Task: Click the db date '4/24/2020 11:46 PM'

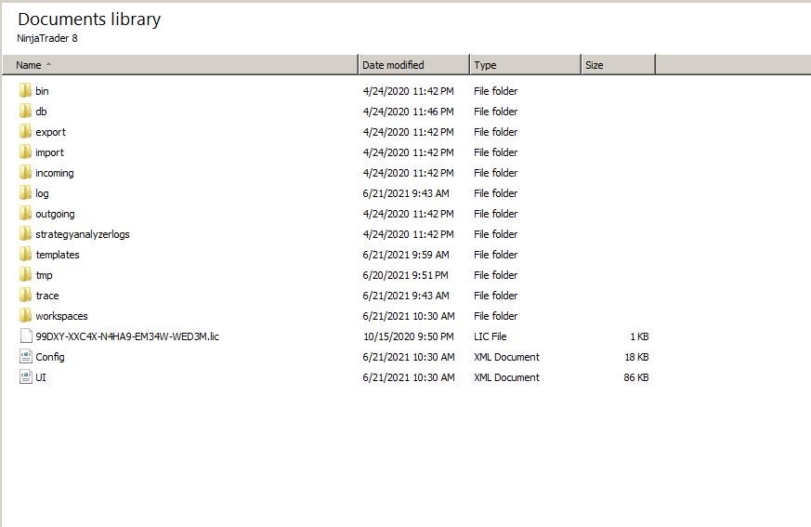Action: [408, 112]
